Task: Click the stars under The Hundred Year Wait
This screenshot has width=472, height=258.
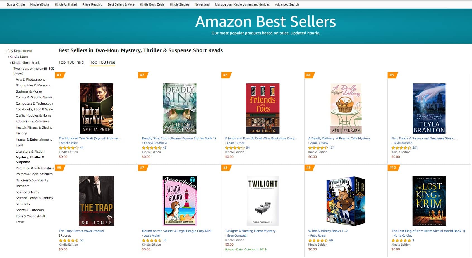Action: (68, 148)
